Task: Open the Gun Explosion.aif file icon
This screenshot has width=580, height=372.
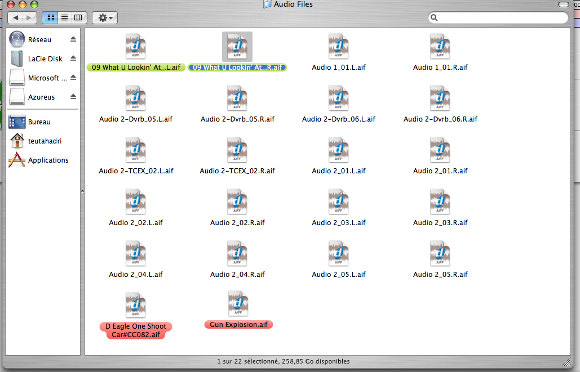Action: coord(237,304)
